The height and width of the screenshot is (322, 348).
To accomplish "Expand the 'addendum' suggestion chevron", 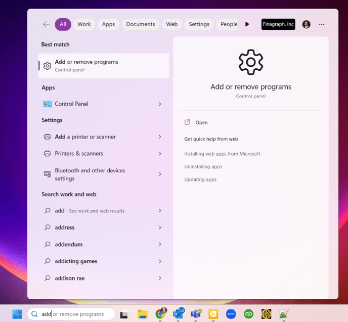I will tap(160, 244).
